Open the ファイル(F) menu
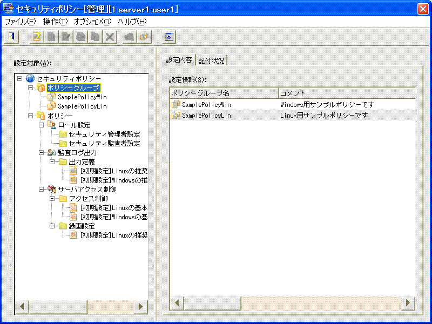Screen dimensions: 432x324 [21, 22]
